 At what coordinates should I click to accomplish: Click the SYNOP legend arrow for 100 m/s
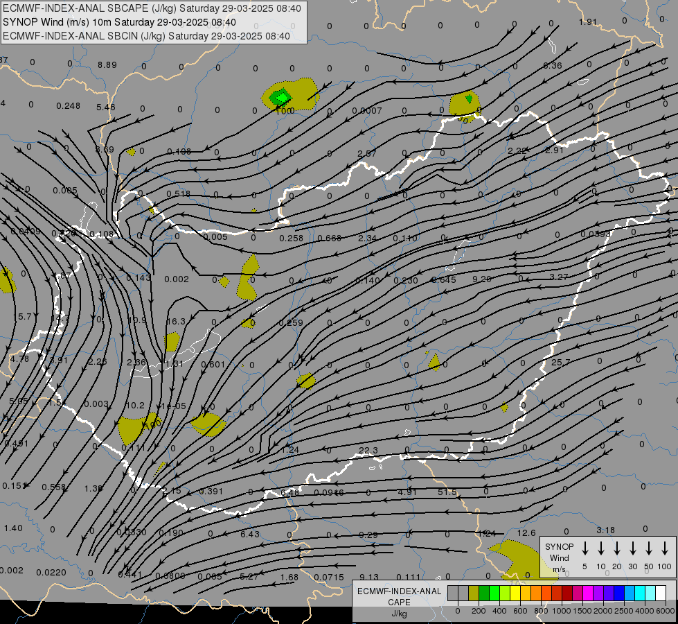(x=665, y=548)
